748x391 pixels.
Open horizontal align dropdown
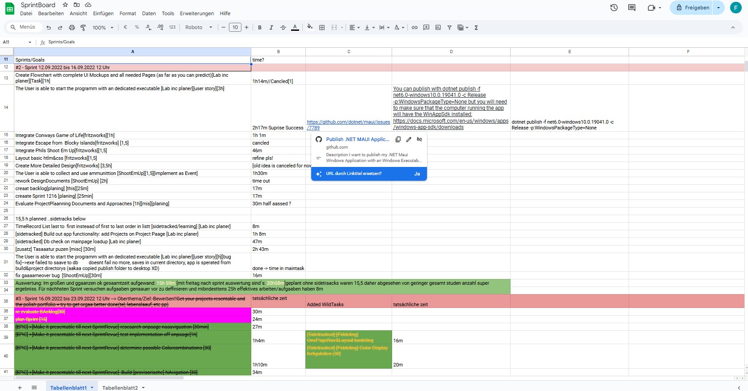coord(355,27)
